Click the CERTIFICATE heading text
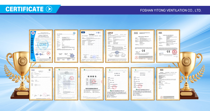This screenshot has height=111, width=210. [25, 9]
